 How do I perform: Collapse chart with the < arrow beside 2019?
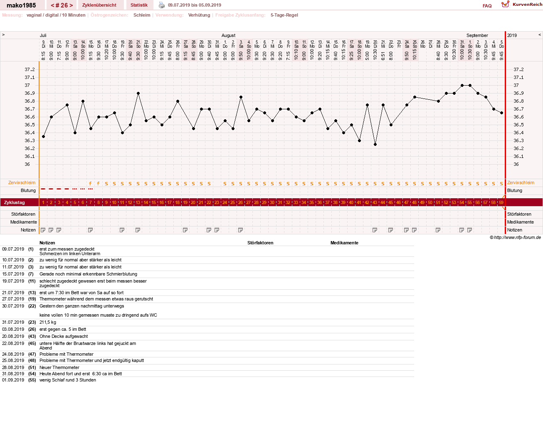(540, 35)
